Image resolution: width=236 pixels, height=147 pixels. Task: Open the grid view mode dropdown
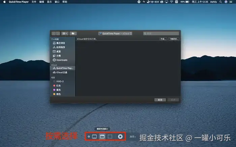[x=65, y=34]
